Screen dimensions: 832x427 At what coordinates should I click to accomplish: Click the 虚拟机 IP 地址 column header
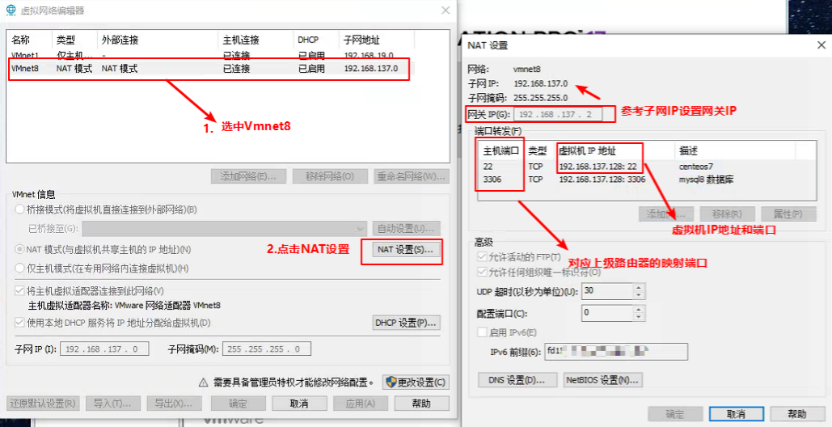pyautogui.click(x=587, y=150)
